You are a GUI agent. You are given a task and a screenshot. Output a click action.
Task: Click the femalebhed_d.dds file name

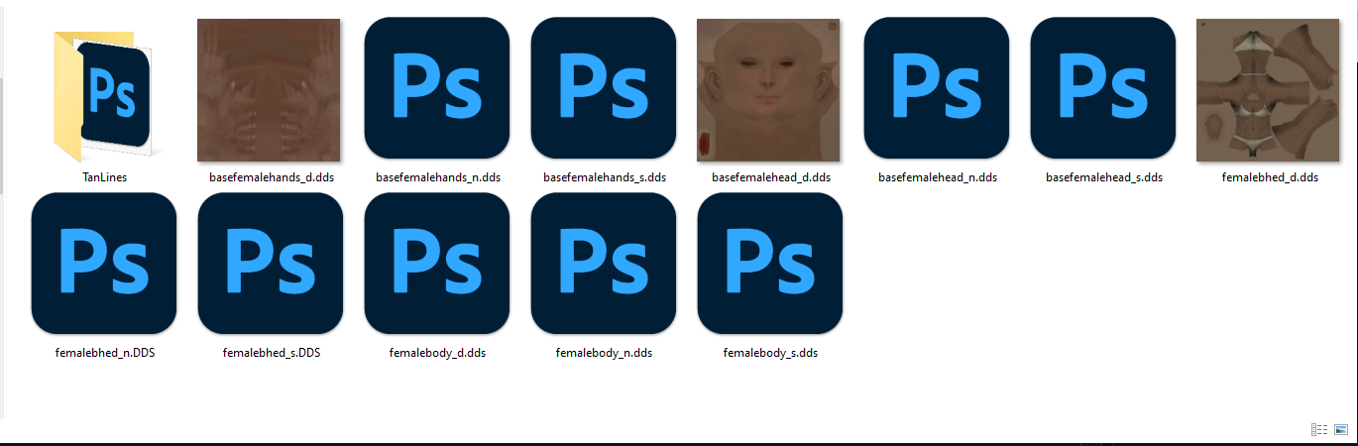(x=1270, y=177)
